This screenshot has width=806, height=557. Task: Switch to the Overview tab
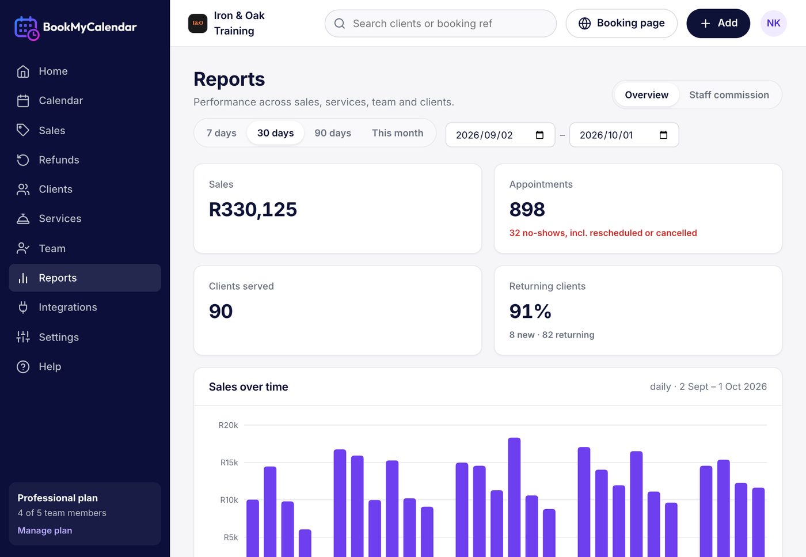coord(647,95)
